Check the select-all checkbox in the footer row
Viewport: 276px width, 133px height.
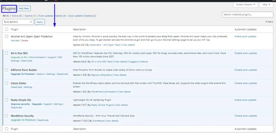[x=6, y=129]
